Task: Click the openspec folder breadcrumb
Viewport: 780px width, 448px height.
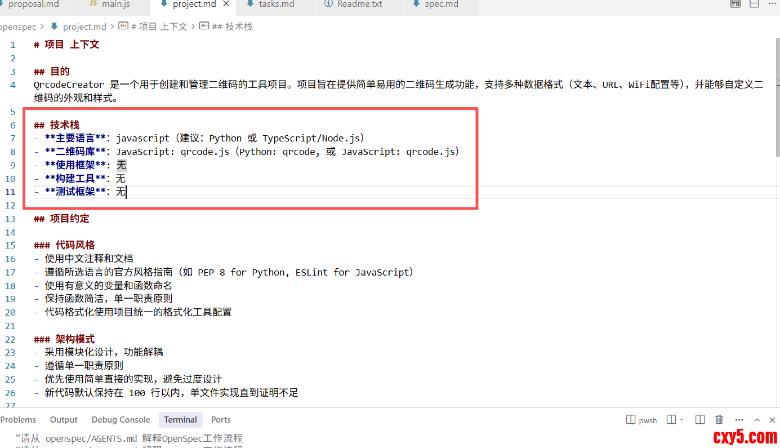Action: 18,26
